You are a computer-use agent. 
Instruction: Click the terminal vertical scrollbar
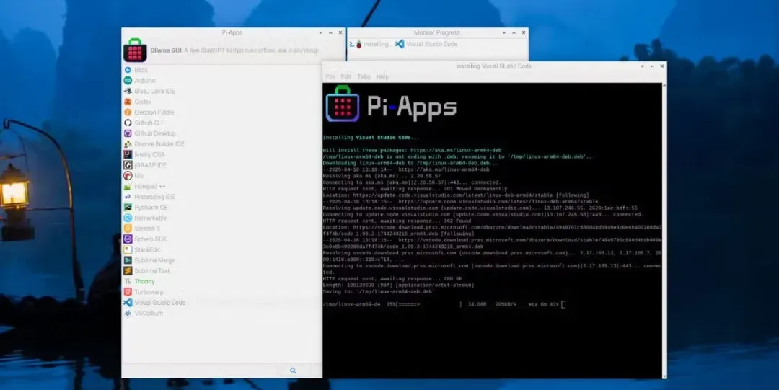(x=664, y=231)
